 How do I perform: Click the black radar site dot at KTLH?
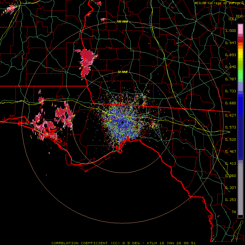coord(122,122)
